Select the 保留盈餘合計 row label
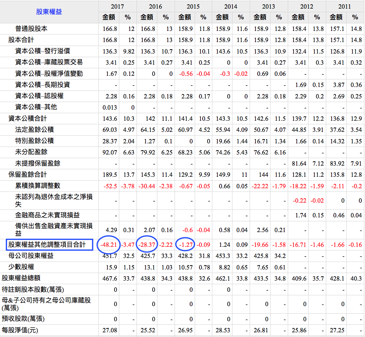 click(x=28, y=175)
